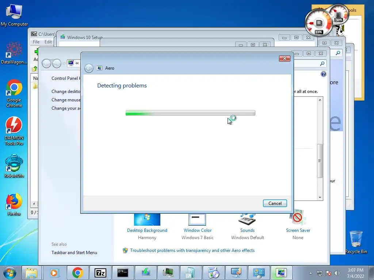Switch to 7-Zip taskbar button

pos(100,273)
